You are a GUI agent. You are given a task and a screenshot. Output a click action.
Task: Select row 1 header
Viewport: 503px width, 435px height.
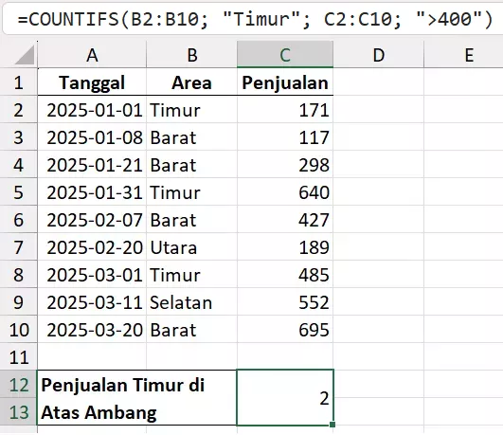19,82
